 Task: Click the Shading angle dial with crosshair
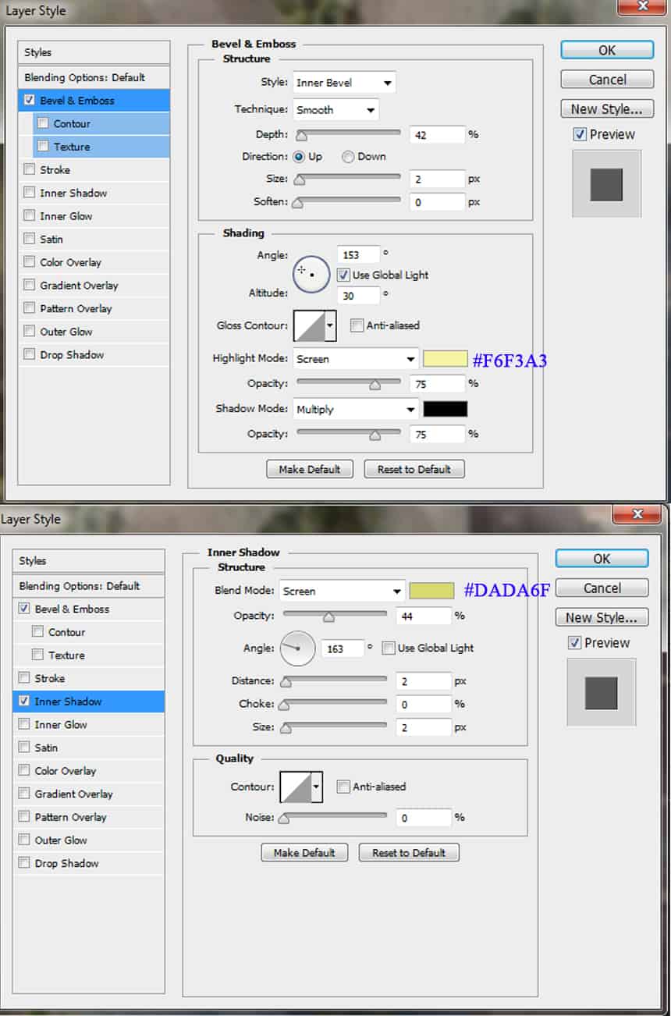(311, 274)
